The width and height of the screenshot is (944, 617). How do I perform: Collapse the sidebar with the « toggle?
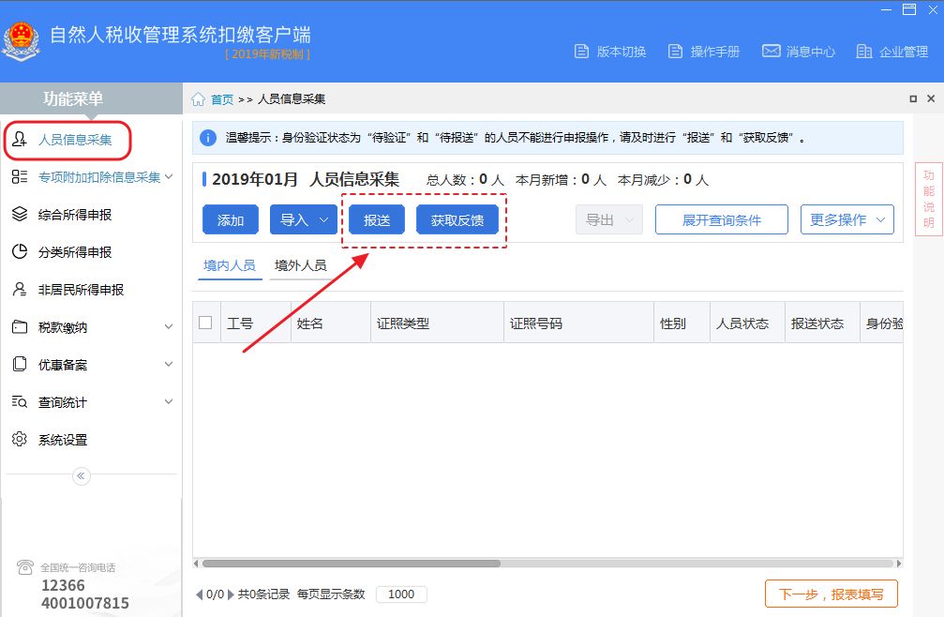[x=81, y=476]
